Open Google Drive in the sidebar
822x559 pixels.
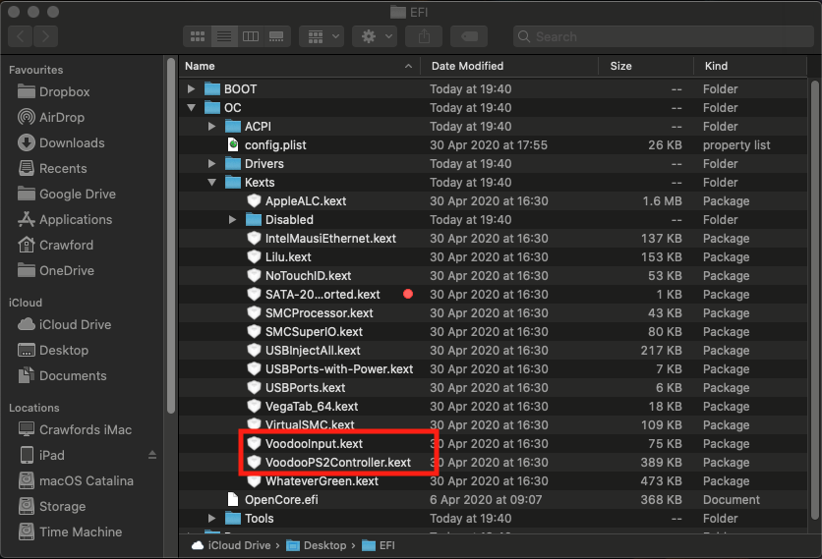tap(67, 195)
